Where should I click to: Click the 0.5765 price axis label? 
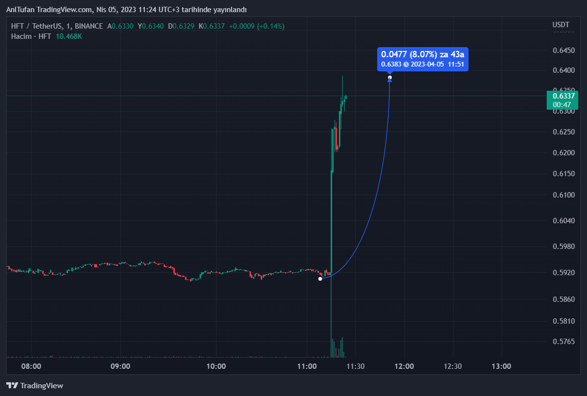pos(563,342)
